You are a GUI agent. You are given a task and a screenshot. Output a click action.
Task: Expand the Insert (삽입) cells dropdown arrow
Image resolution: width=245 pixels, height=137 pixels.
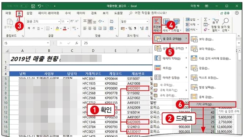(x=198, y=19)
